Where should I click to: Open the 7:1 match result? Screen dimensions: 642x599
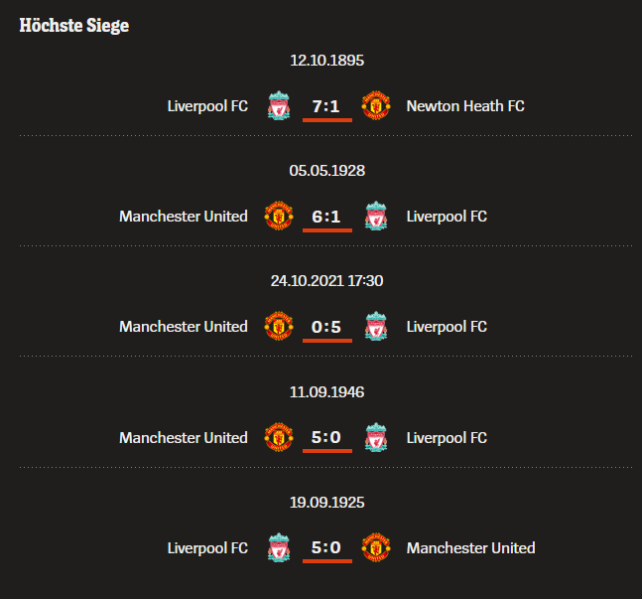point(327,105)
